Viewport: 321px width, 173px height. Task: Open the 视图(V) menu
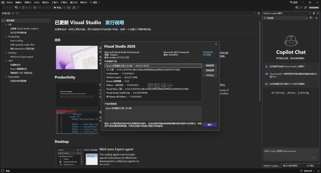[28, 2]
